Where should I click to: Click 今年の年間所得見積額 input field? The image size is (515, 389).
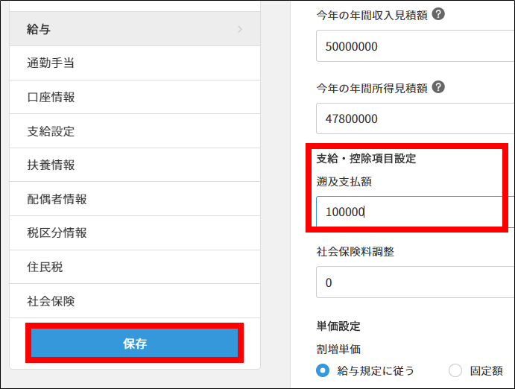click(414, 118)
